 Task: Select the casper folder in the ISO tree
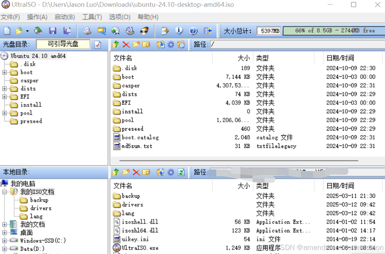pyautogui.click(x=29, y=81)
